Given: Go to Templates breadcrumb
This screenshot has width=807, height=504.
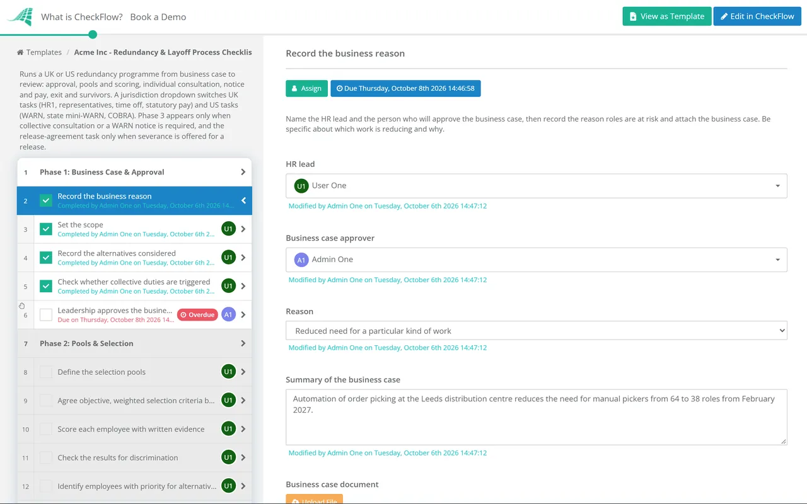Looking at the screenshot, I should click(44, 52).
